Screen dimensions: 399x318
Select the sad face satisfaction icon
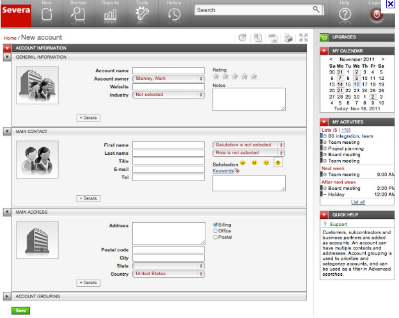click(x=243, y=163)
